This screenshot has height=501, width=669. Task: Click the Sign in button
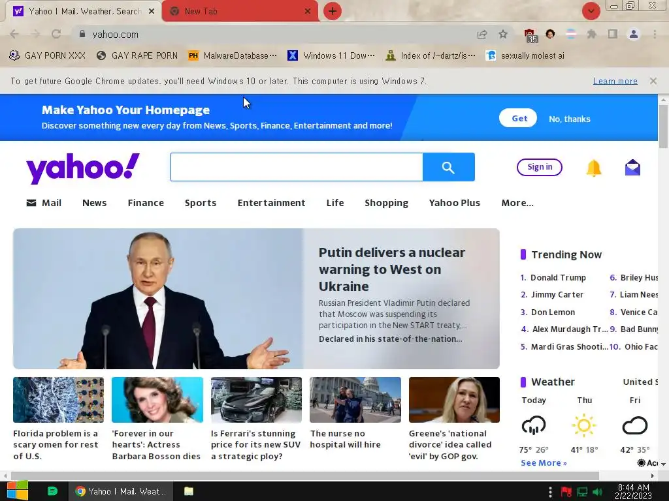tap(540, 167)
